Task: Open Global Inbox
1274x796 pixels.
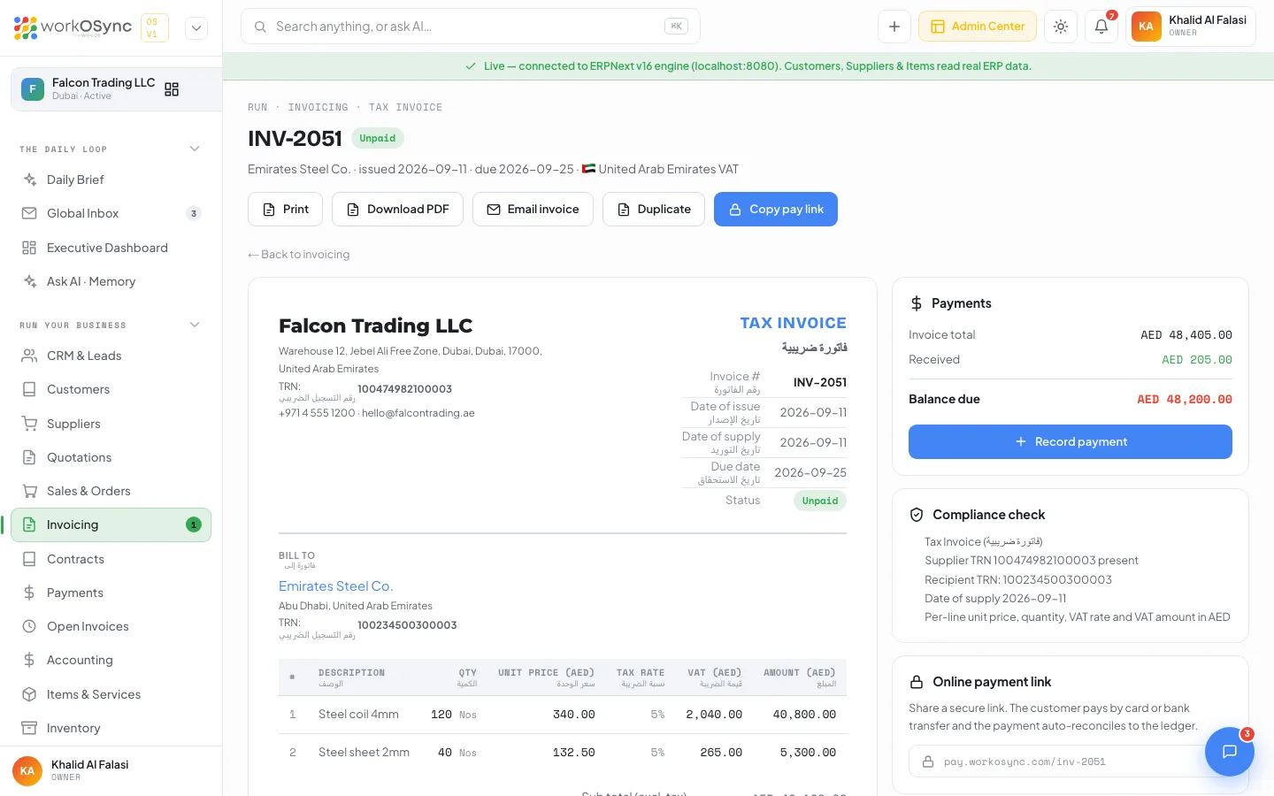Action: tap(111, 213)
